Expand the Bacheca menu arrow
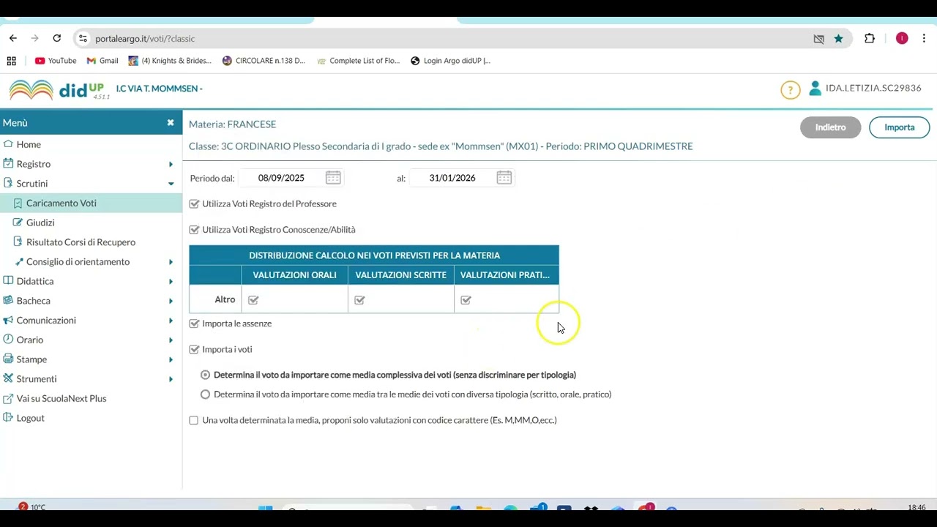Image resolution: width=937 pixels, height=527 pixels. pyautogui.click(x=171, y=301)
